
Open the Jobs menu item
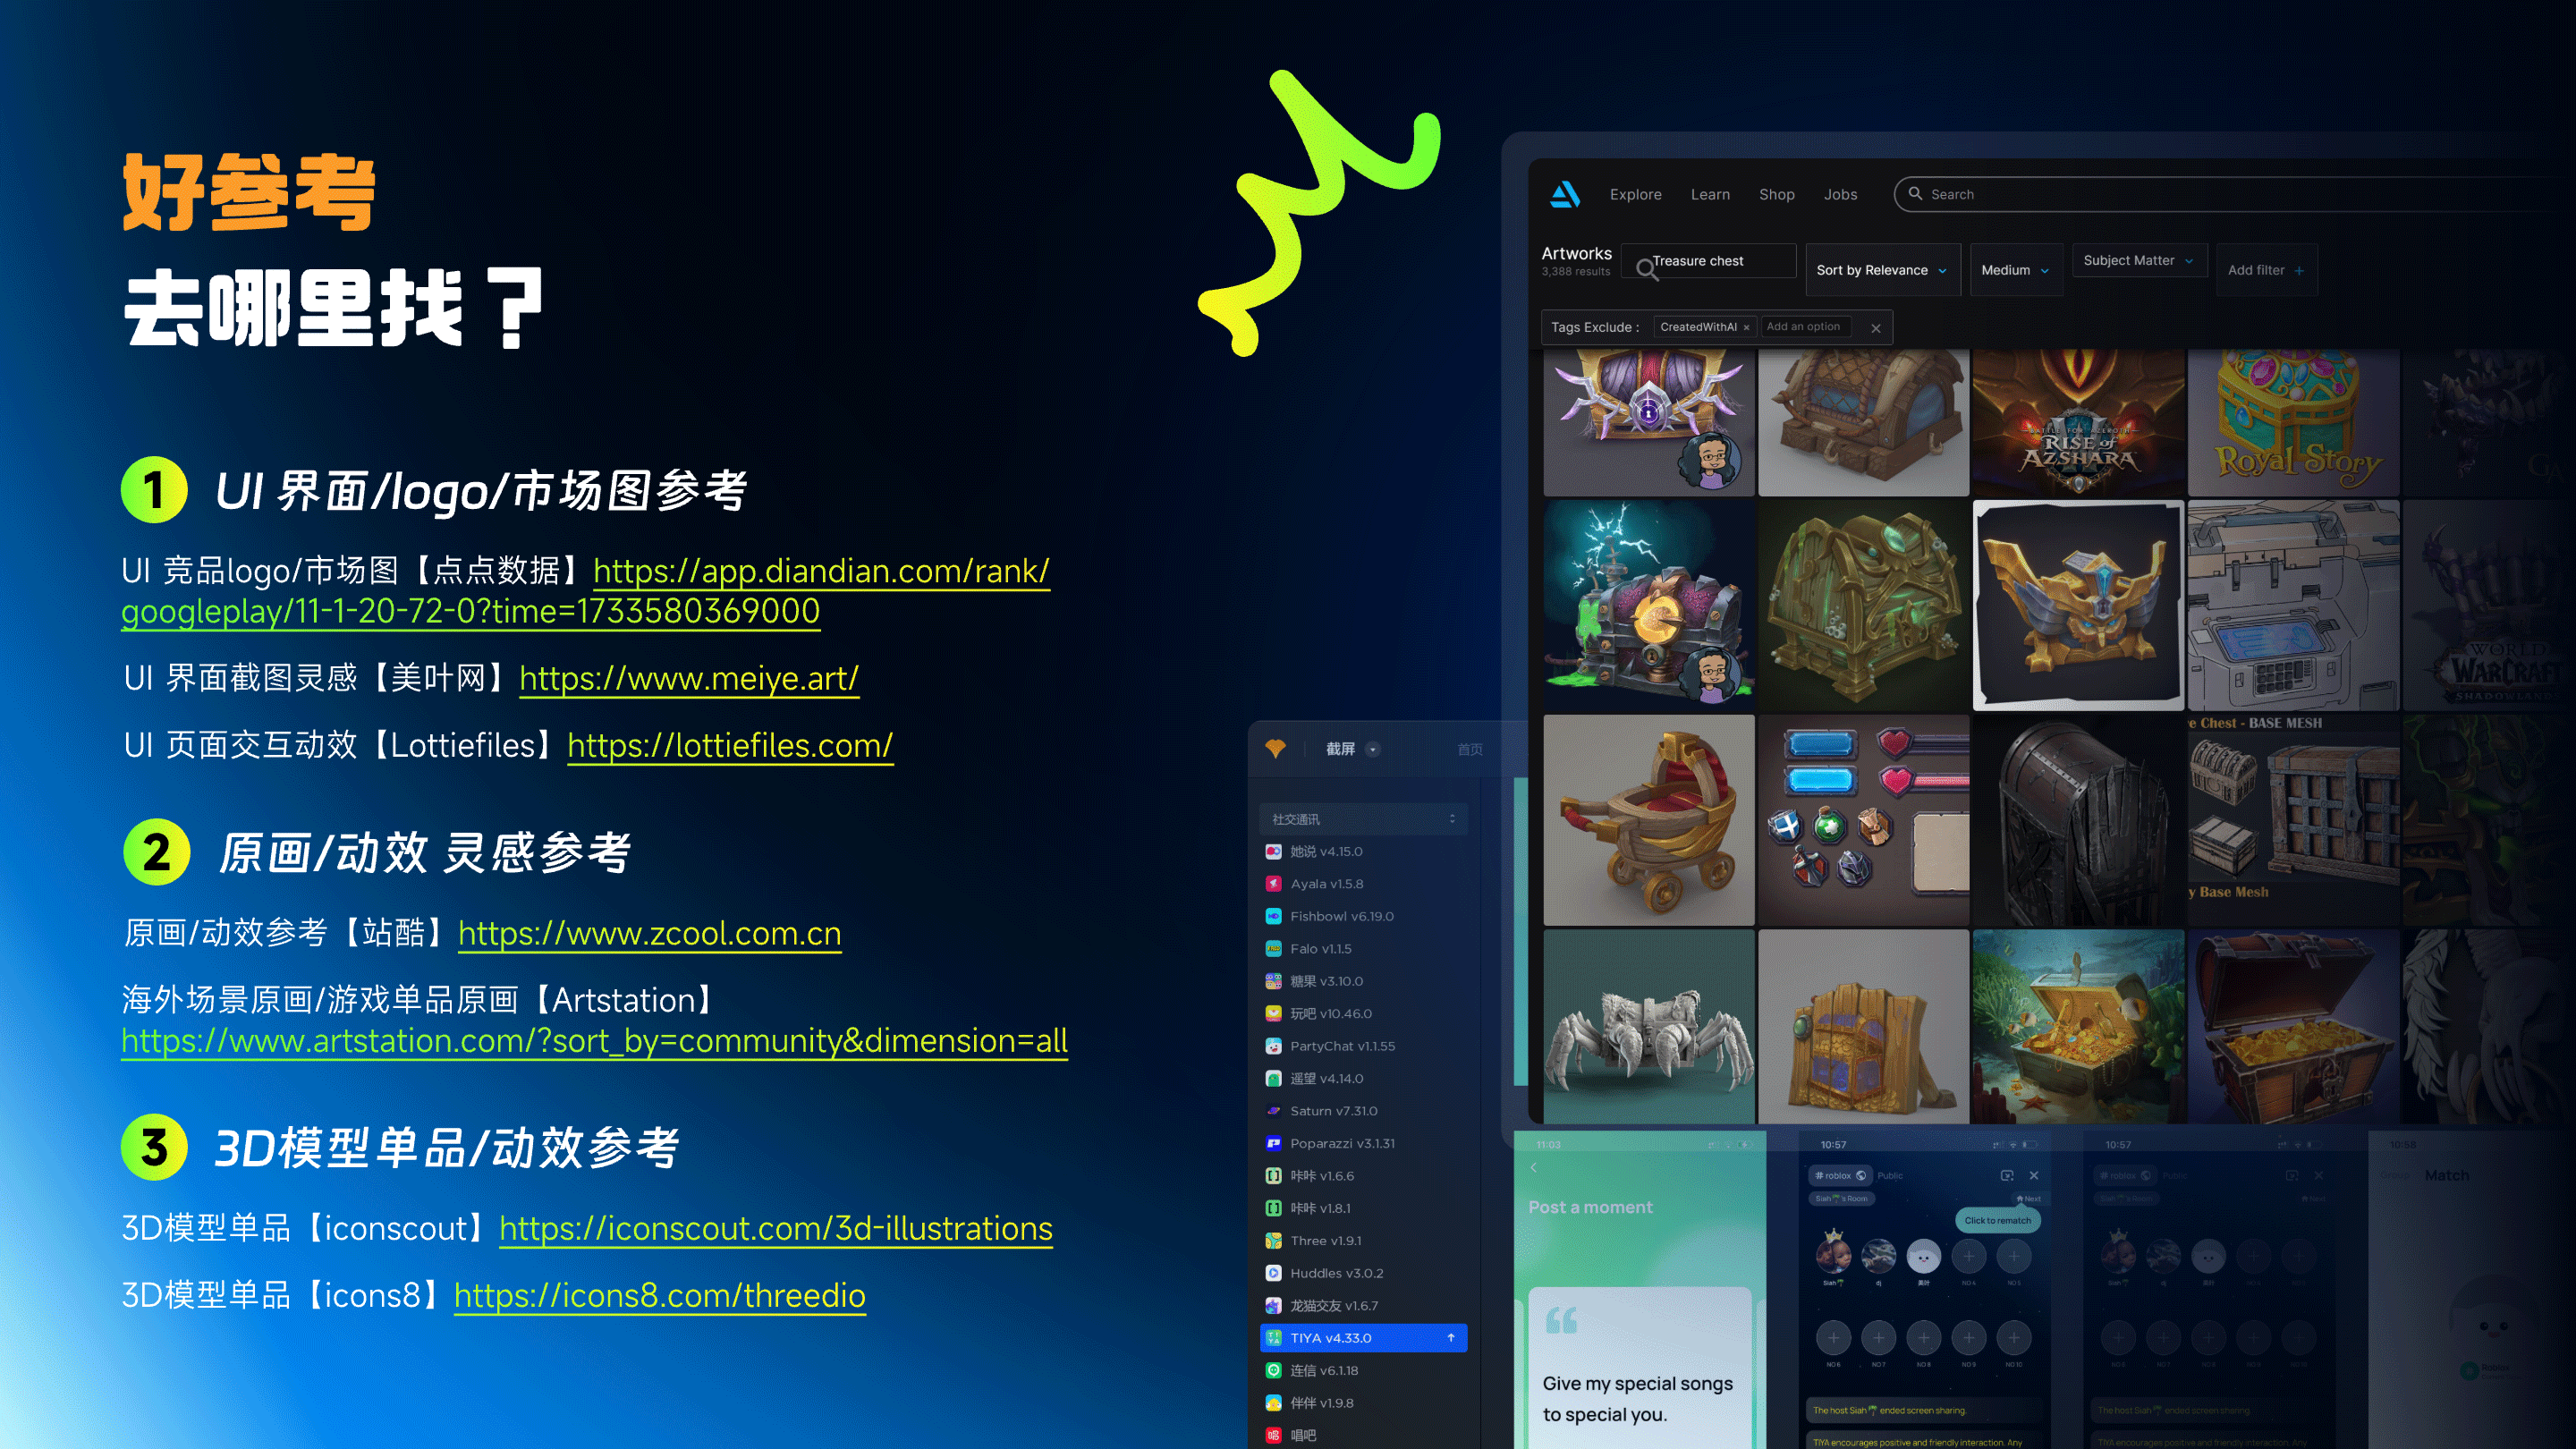[x=1840, y=194]
